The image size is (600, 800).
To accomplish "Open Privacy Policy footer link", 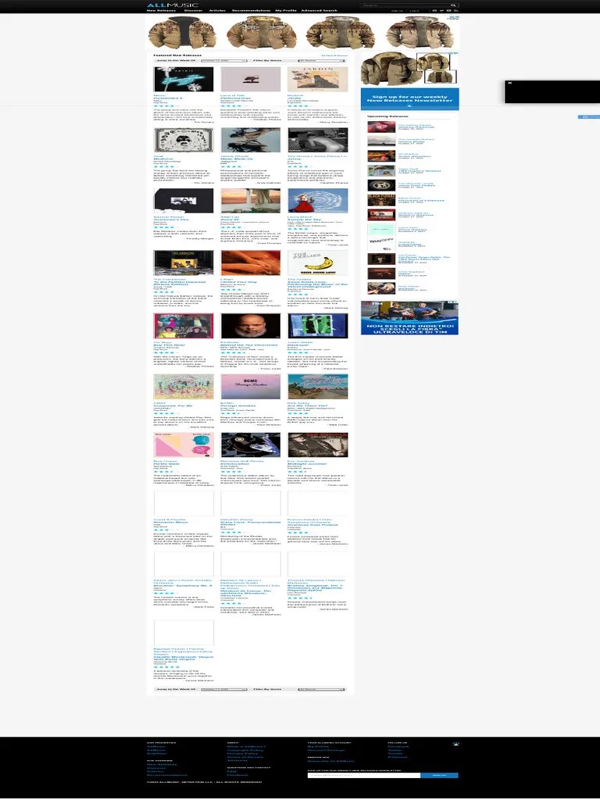I will [x=244, y=754].
